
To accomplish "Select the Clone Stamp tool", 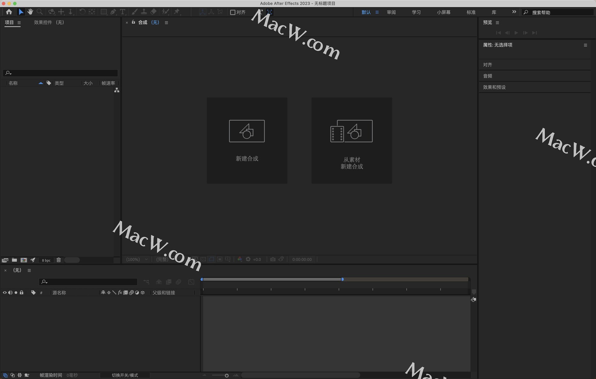I will (x=144, y=12).
